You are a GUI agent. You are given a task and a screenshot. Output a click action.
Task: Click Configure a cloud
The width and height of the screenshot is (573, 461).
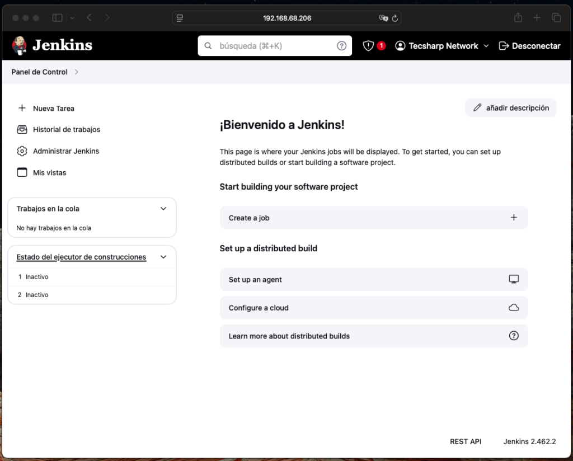pyautogui.click(x=373, y=308)
